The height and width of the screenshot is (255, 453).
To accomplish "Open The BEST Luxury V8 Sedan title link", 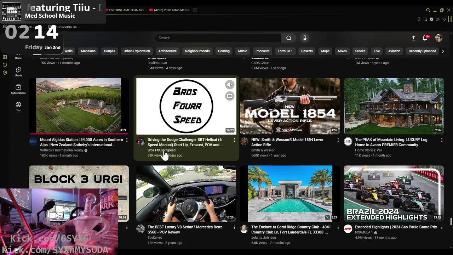I will pyautogui.click(x=185, y=229).
